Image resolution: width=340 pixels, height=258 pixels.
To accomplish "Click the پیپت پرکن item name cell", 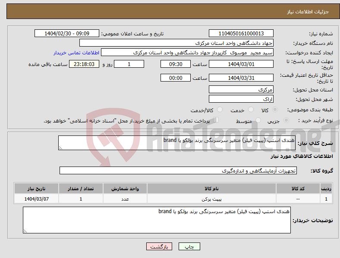I will click(x=211, y=199).
